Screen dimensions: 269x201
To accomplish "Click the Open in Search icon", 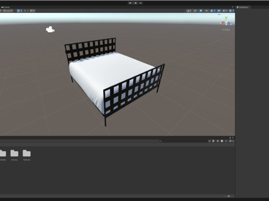I will point(210,141).
